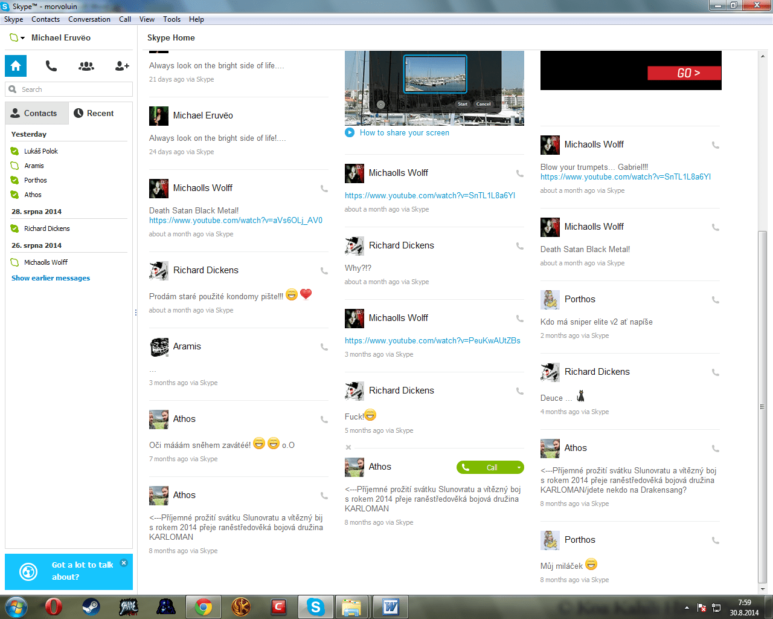Click the create group icon

point(86,66)
